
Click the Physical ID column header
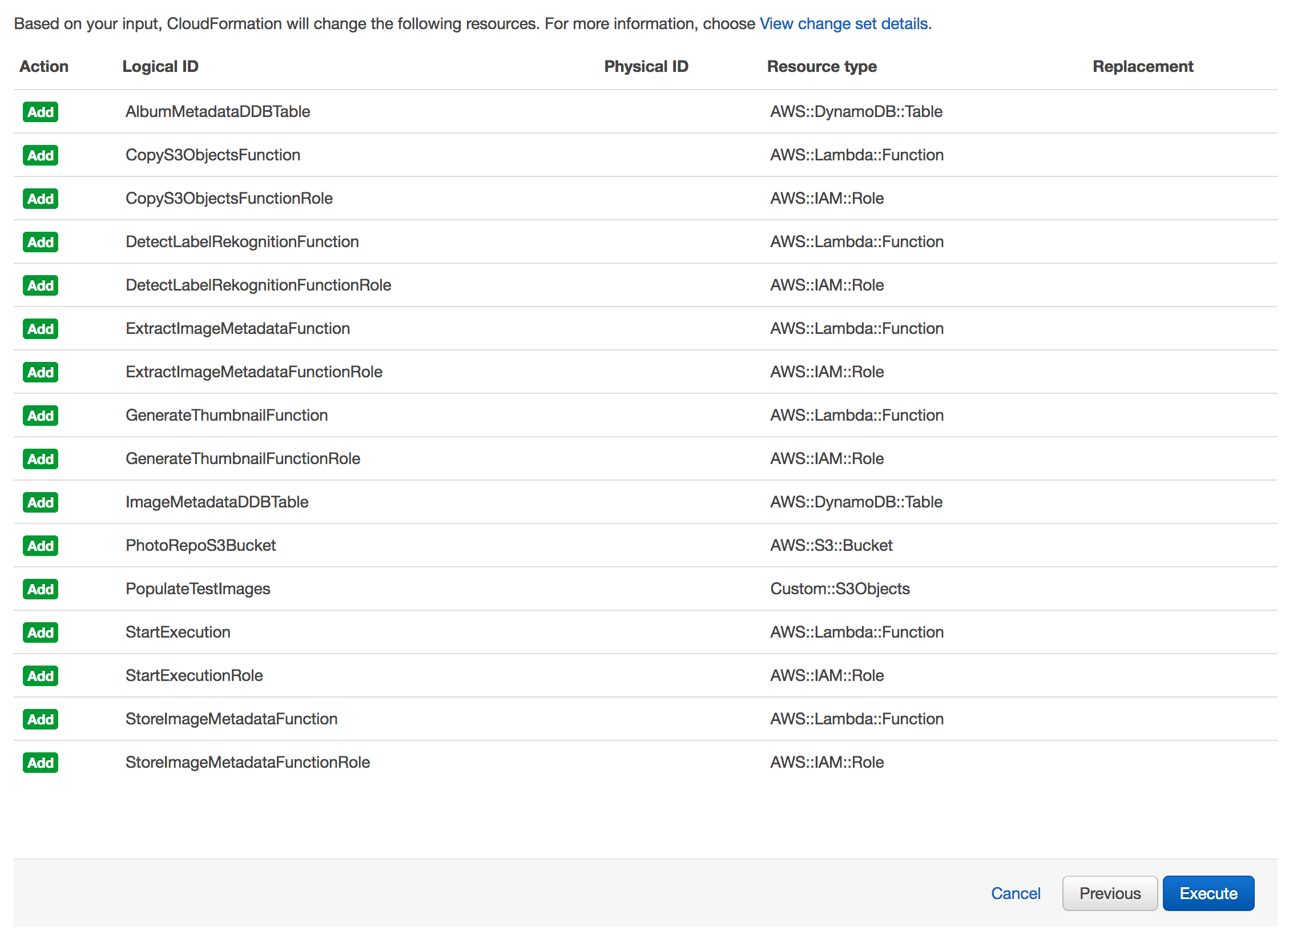(x=646, y=66)
